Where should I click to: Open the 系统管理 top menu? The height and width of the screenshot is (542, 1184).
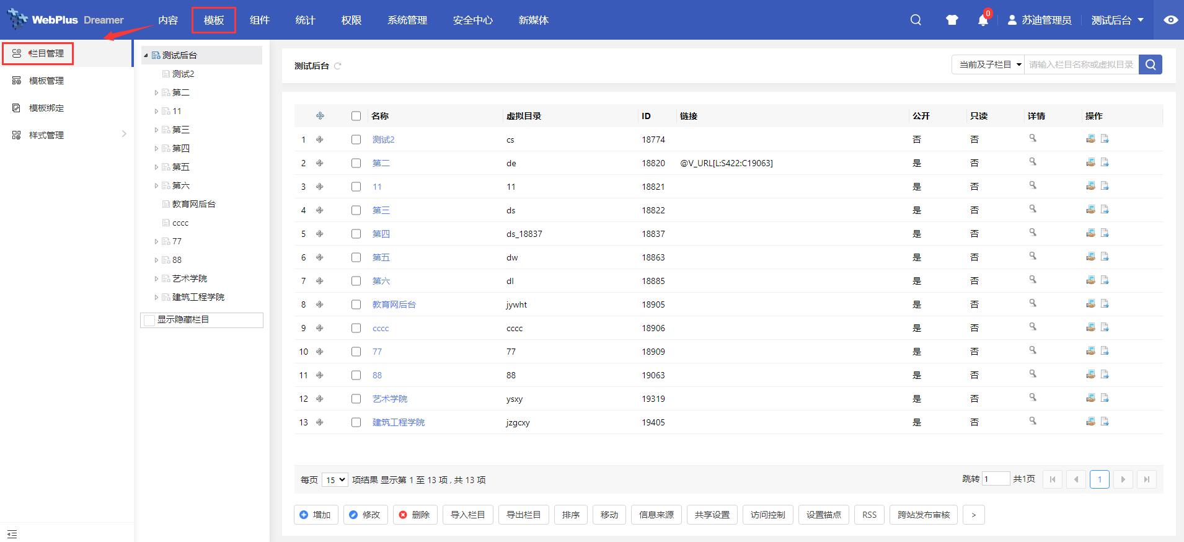(x=407, y=20)
